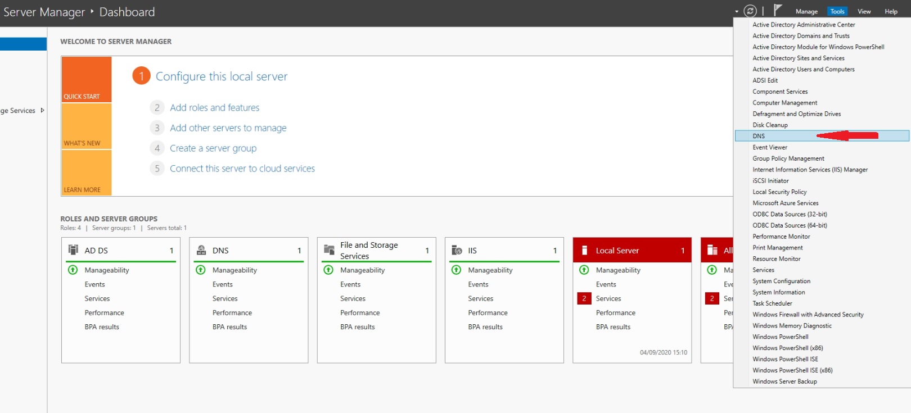The image size is (911, 413).
Task: Select the QUICK START tab tile
Action: pyautogui.click(x=87, y=79)
